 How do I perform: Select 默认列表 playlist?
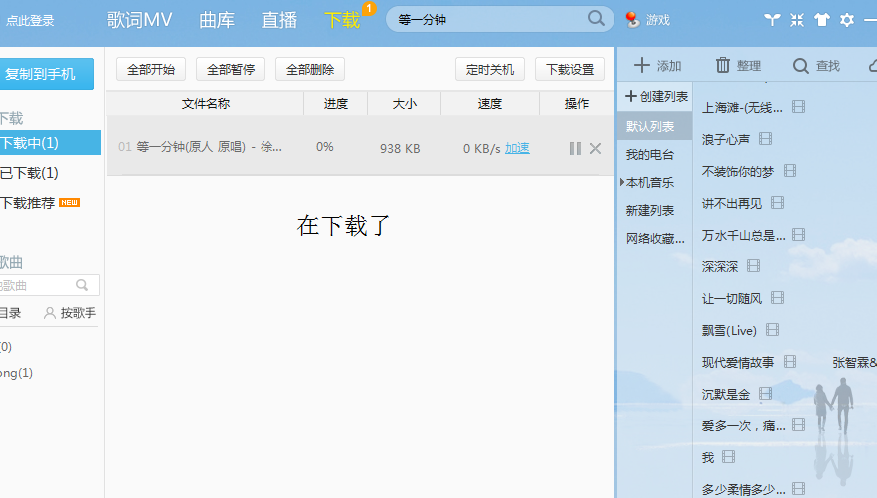click(x=655, y=127)
